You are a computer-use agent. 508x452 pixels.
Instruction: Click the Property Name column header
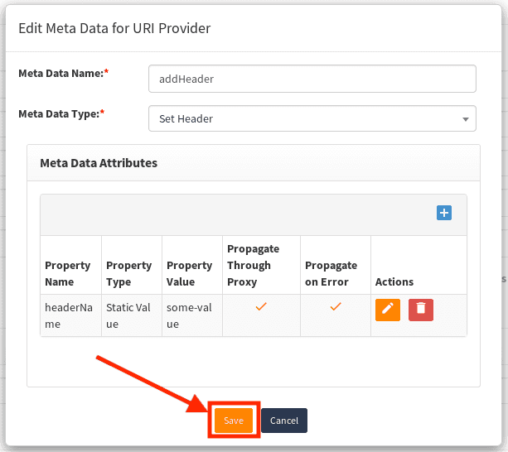click(68, 273)
